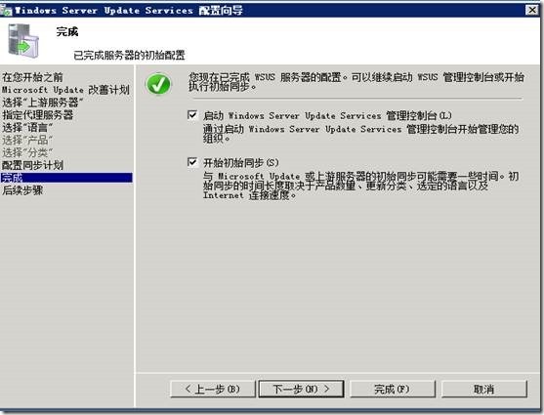Click description 通过启动 Windows Server Update Services 管理控制台
This screenshot has width=544, height=415.
pyautogui.click(x=360, y=134)
